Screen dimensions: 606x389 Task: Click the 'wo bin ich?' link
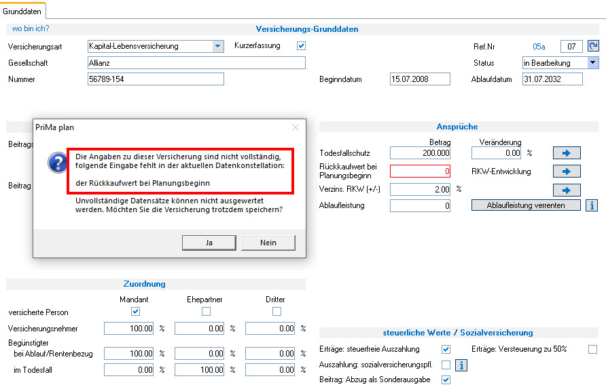click(x=31, y=29)
